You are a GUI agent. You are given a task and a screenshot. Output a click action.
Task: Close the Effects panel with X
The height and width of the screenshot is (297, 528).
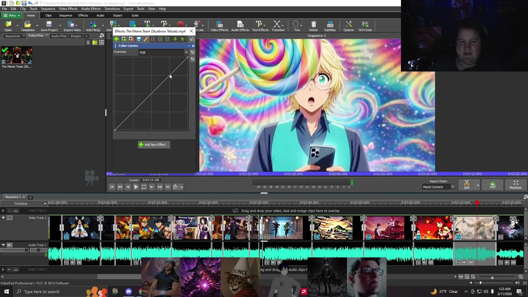(191, 31)
